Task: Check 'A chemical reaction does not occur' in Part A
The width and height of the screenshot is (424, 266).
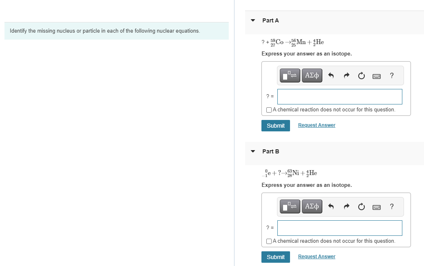Action: pos(268,109)
